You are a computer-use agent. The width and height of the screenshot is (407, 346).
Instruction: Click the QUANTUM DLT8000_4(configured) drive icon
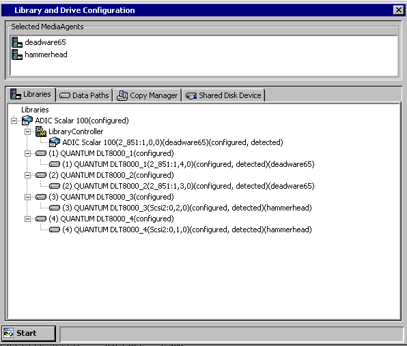(41, 219)
